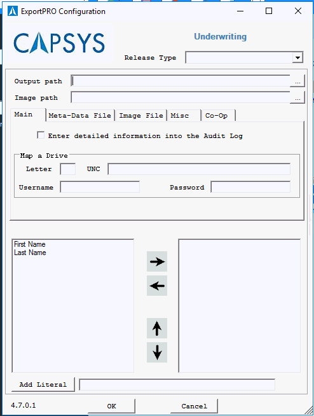
Task: Click the Username input field
Action: [100, 187]
